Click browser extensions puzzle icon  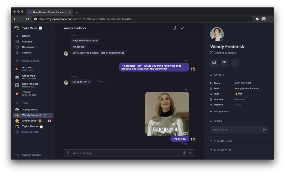click(x=257, y=19)
